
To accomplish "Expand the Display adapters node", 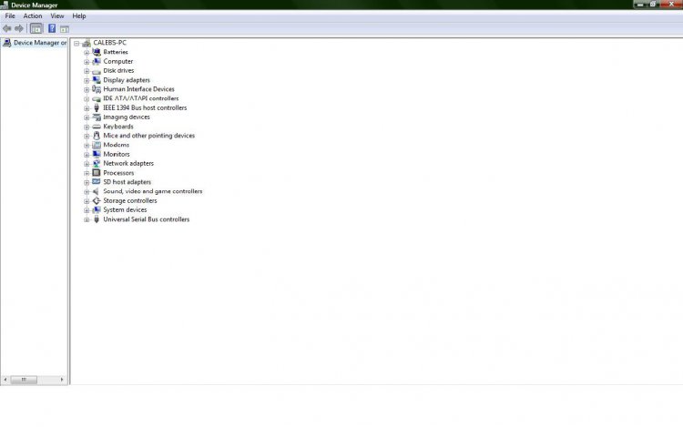I will tap(87, 80).
